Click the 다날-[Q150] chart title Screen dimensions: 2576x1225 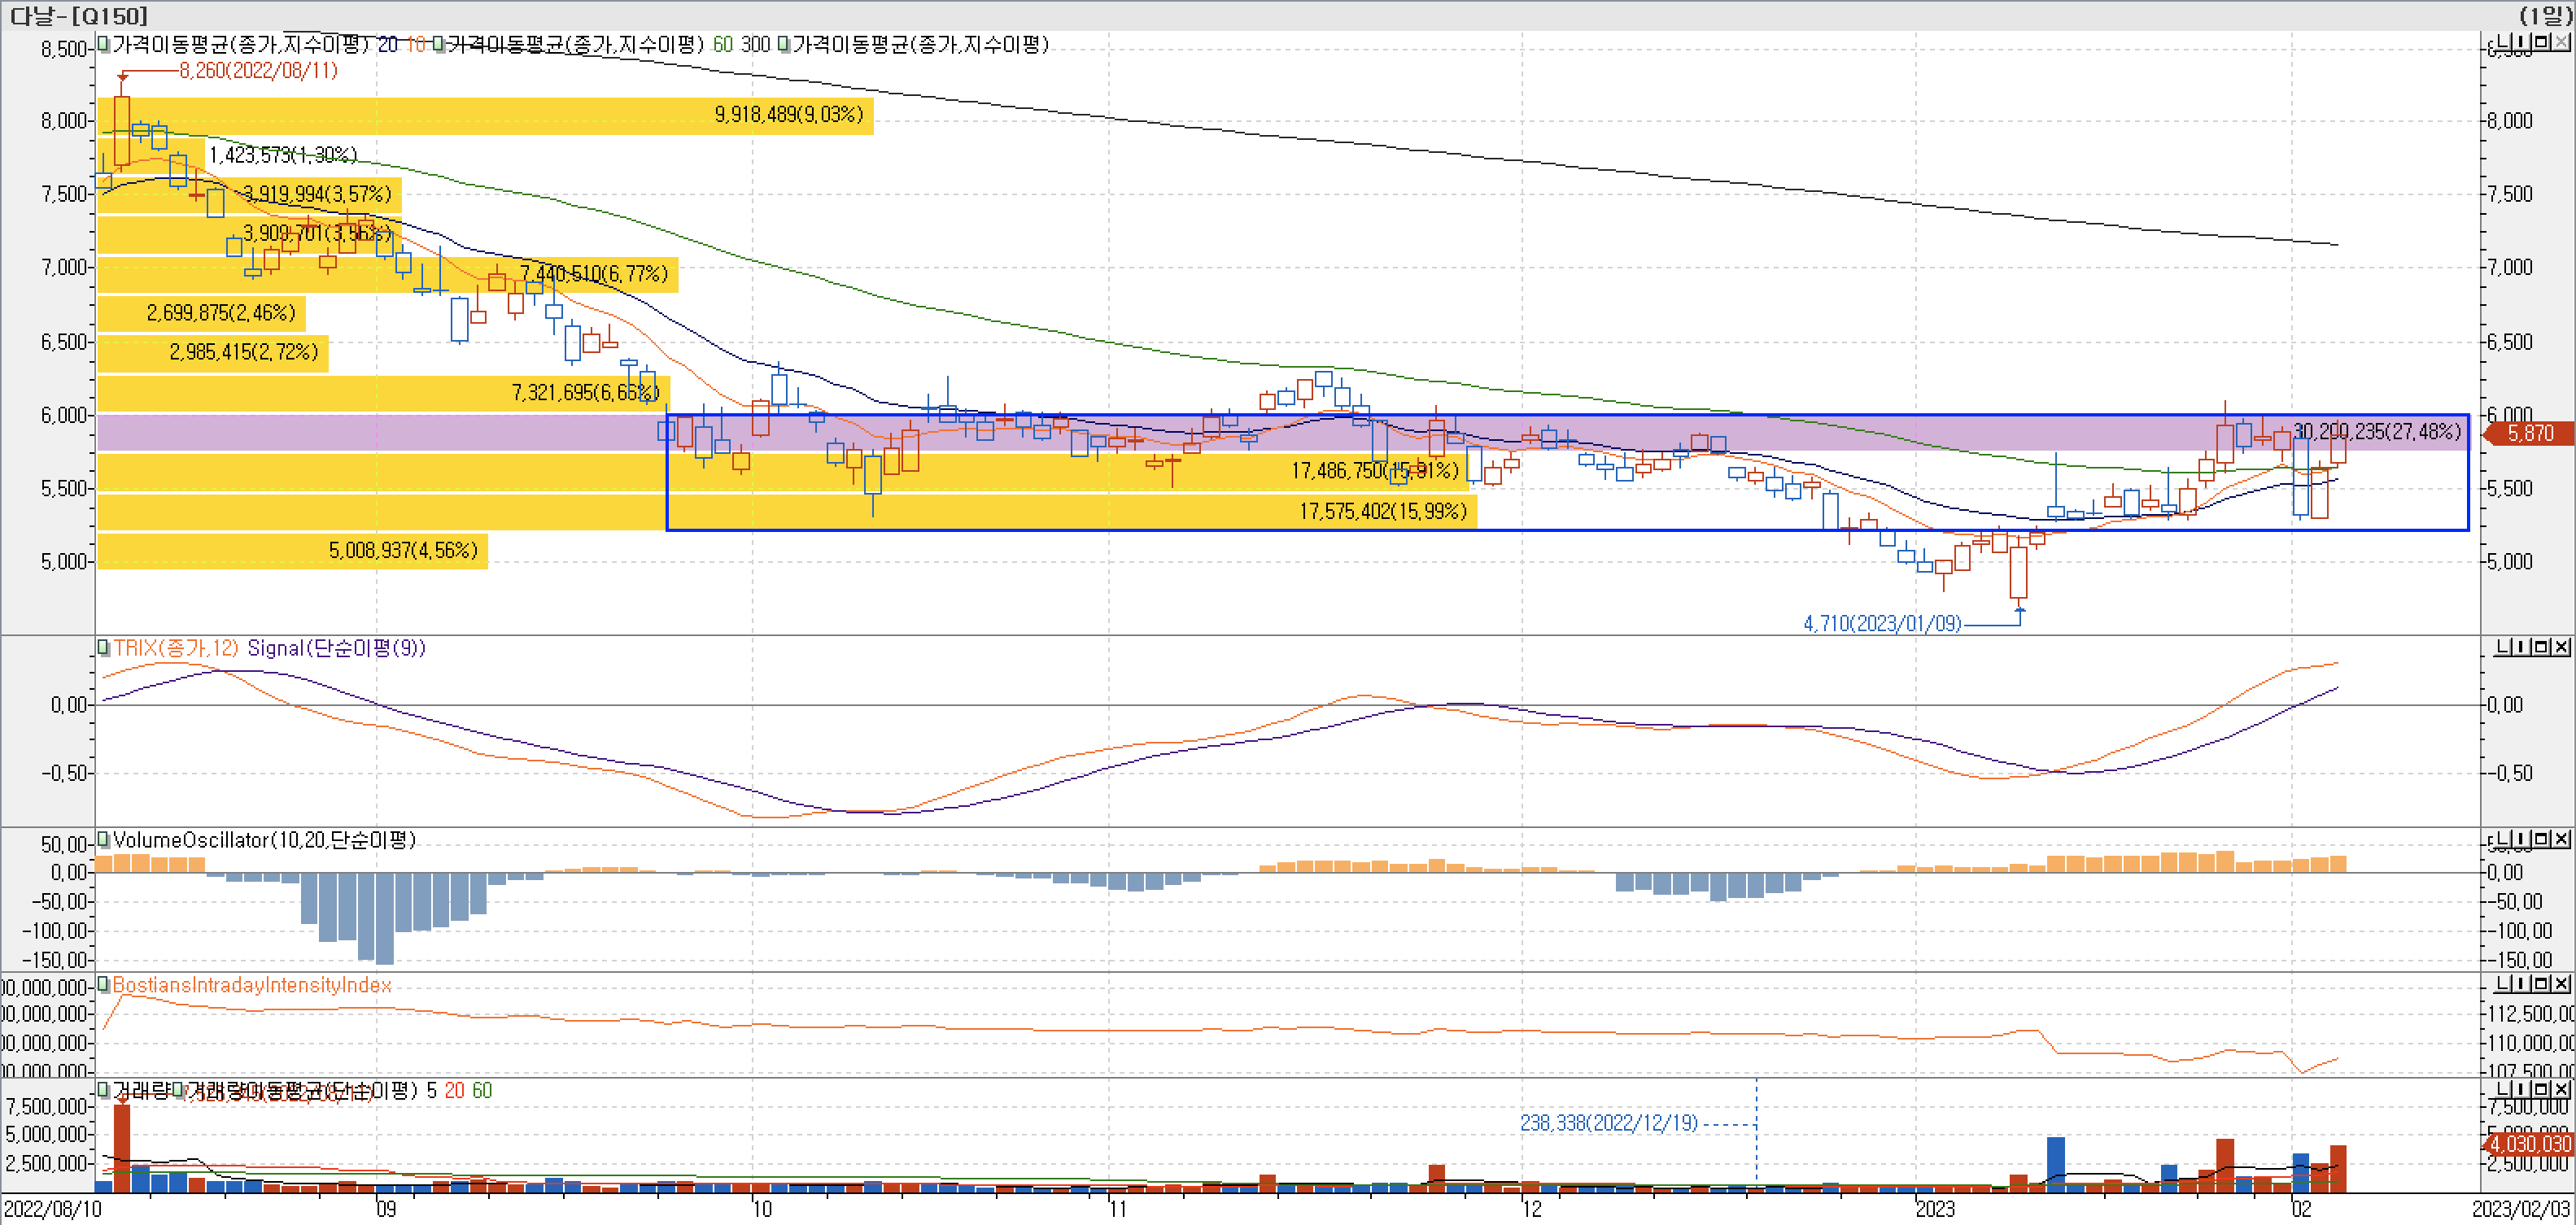pyautogui.click(x=78, y=15)
